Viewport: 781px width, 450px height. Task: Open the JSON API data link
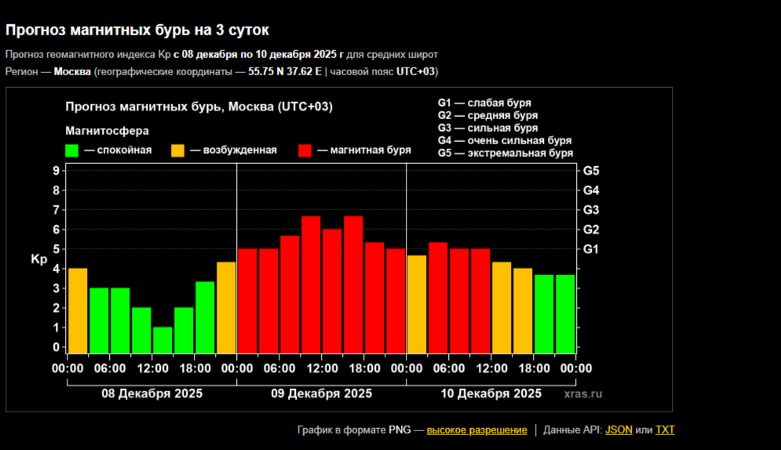click(x=619, y=430)
